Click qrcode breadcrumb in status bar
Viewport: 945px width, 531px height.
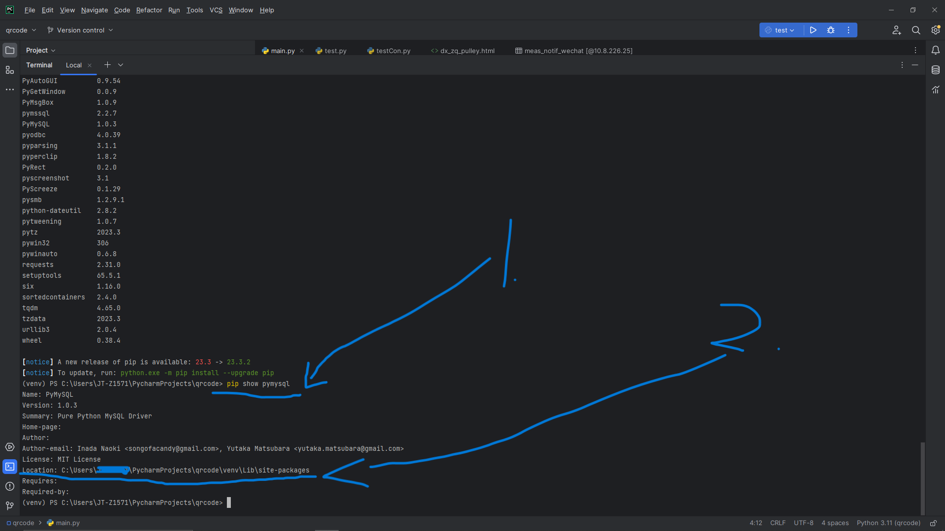click(20, 523)
